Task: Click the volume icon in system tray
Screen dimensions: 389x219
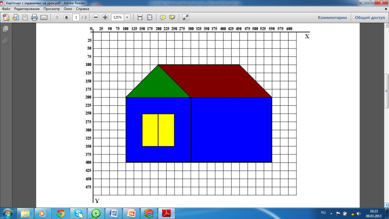Action: [358, 213]
